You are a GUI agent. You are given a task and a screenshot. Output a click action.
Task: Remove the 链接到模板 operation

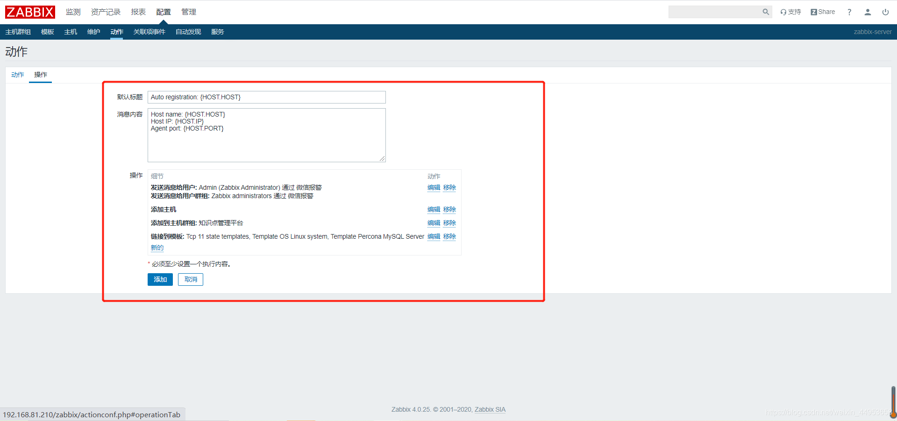coord(449,236)
